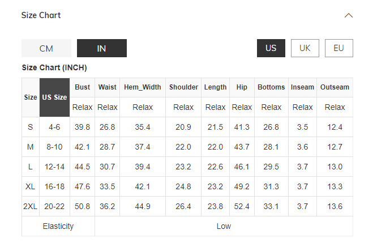Collapse the Size Chart section chevron

pyautogui.click(x=349, y=15)
